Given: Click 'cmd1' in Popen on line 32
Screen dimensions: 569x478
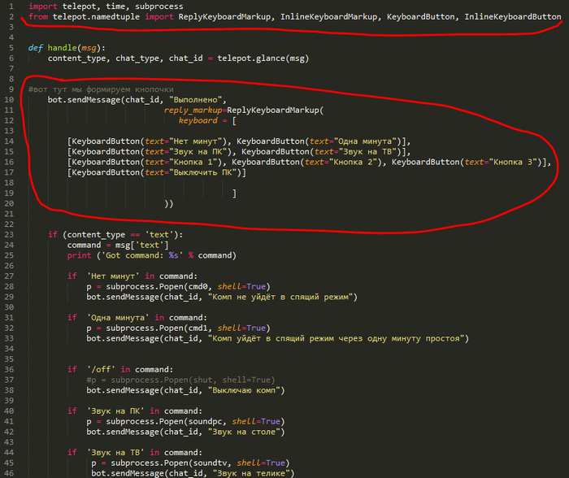Looking at the screenshot, I should 198,328.
